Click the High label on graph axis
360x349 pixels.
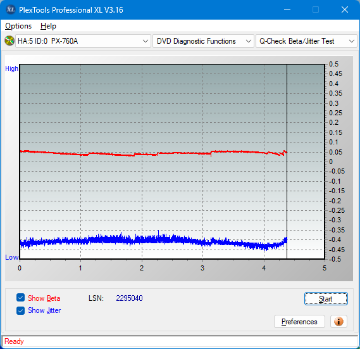(11, 68)
